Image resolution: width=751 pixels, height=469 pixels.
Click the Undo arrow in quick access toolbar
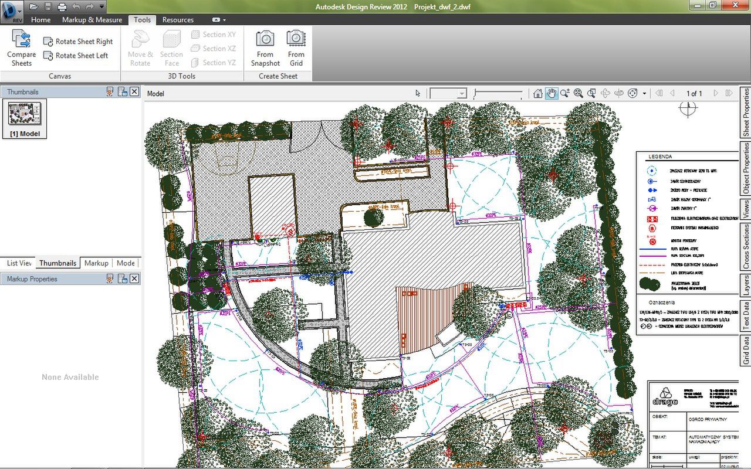click(x=76, y=6)
